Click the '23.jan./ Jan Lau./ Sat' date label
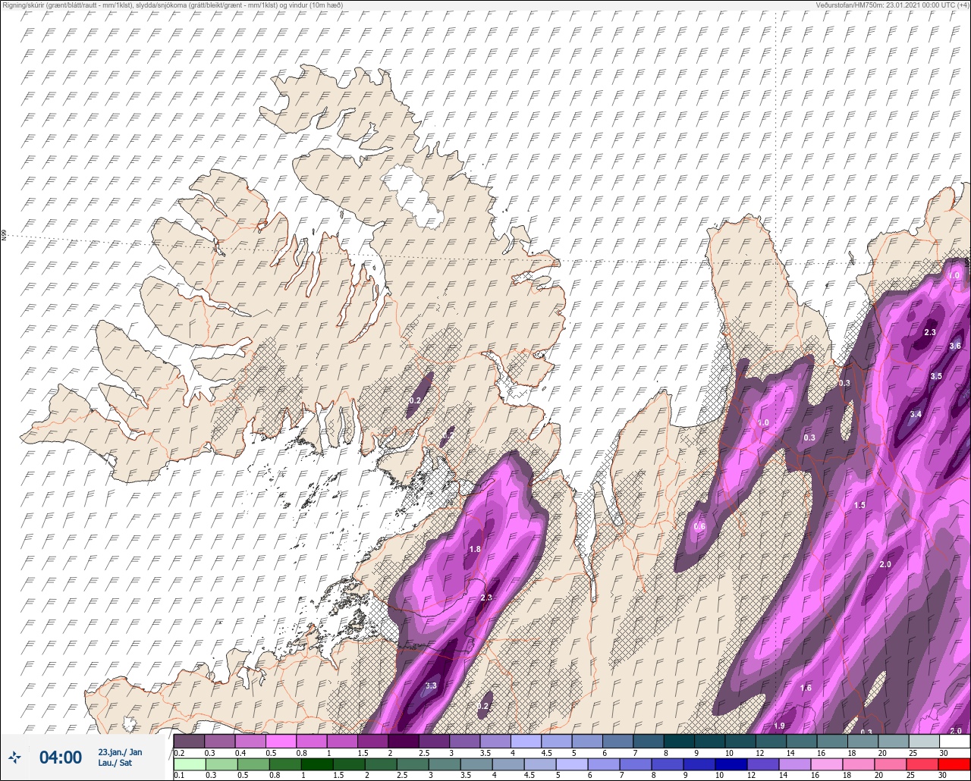 pos(120,757)
